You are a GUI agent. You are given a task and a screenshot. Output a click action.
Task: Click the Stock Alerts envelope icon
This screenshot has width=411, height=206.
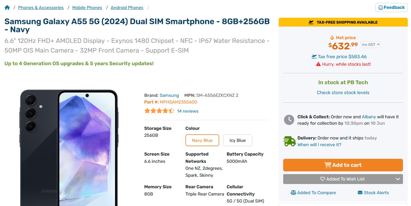coord(360,193)
